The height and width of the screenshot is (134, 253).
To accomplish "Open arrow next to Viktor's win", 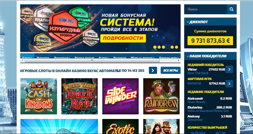I will (229, 69).
